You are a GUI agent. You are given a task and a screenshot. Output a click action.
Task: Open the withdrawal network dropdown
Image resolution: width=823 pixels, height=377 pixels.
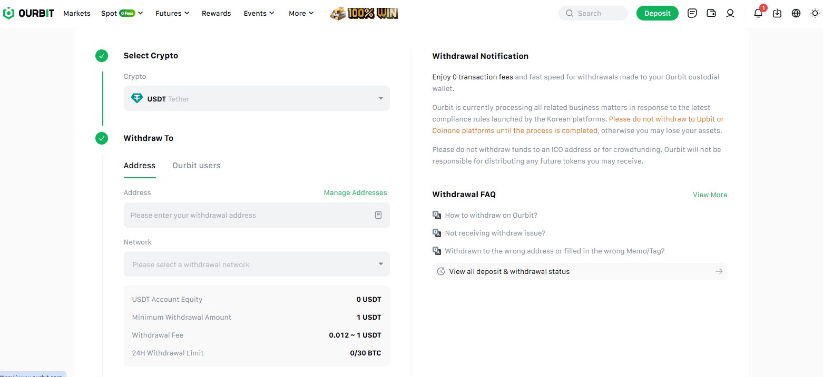coord(257,264)
